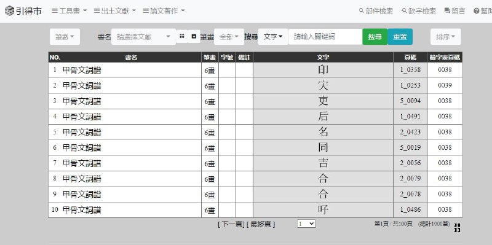492x245 pixels.
Task: Click page code 2_0078
Action: (x=410, y=194)
